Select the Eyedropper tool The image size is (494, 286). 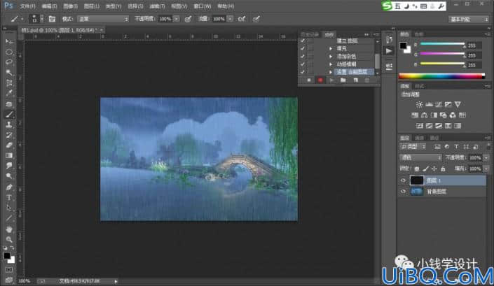(9, 93)
